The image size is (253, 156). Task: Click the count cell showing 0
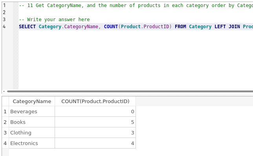(x=95, y=111)
